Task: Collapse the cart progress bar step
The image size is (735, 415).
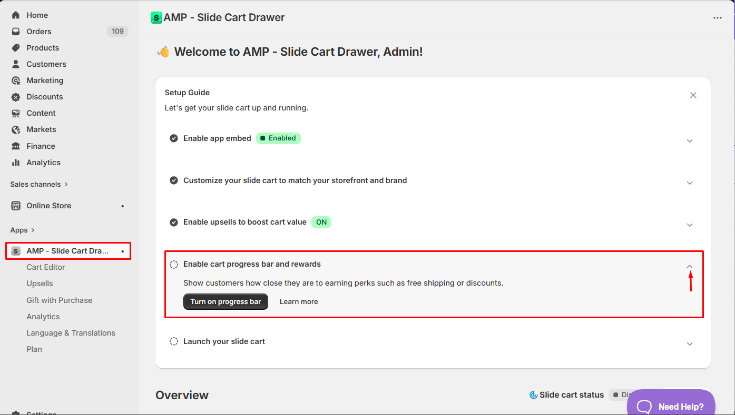Action: click(690, 267)
